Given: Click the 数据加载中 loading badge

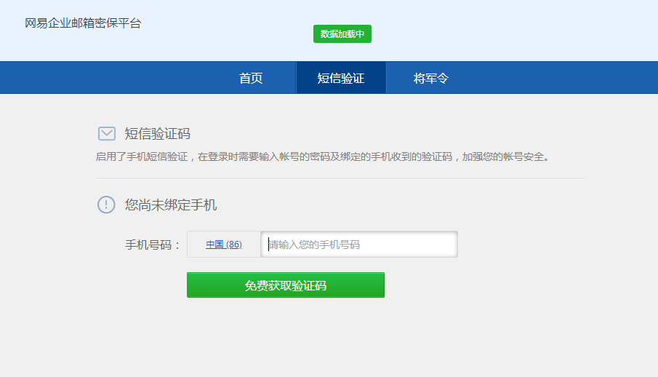Looking at the screenshot, I should (x=342, y=33).
